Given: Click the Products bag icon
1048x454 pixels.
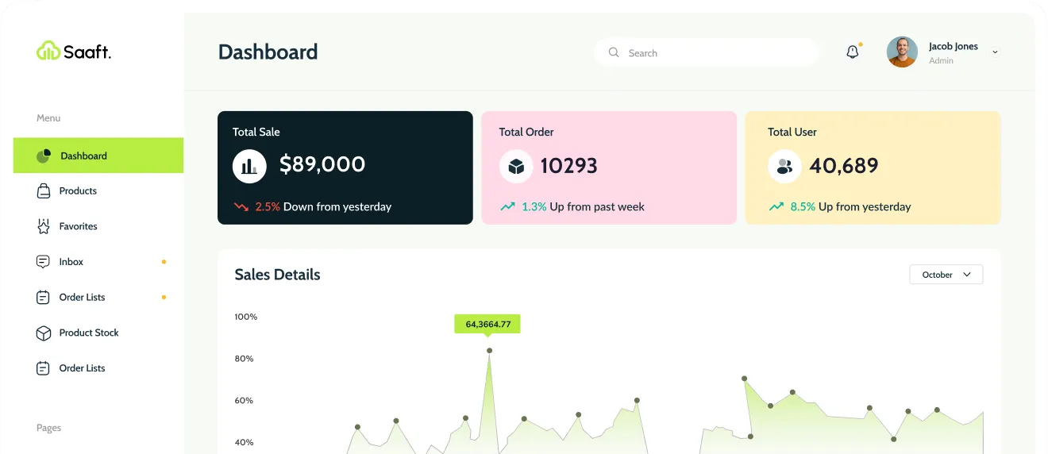Looking at the screenshot, I should 44,191.
